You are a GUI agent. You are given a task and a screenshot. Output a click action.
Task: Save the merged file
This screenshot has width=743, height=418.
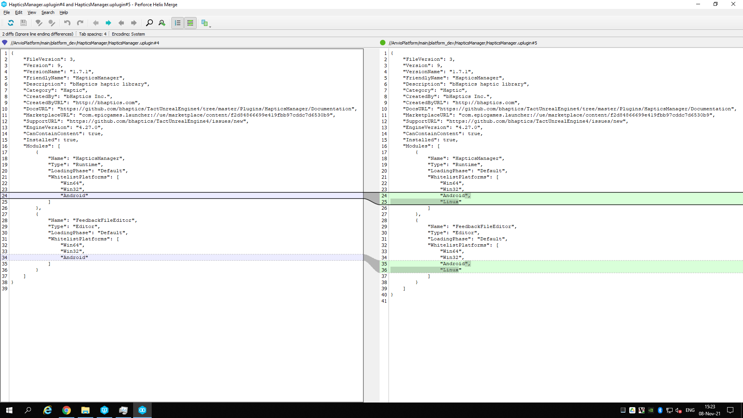23,23
